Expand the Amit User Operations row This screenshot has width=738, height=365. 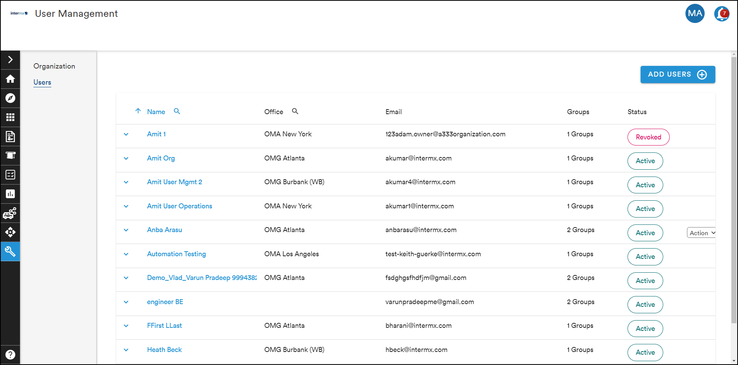(126, 206)
